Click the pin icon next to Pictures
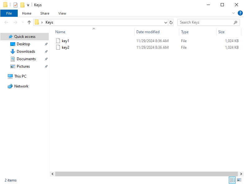Screen dimensions: 244x184 pyautogui.click(x=46, y=67)
